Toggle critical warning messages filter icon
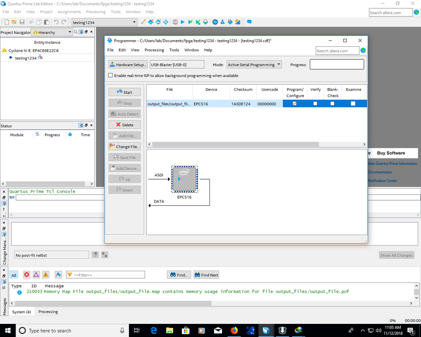Viewport: 421px width, 337px height. pyautogui.click(x=36, y=275)
